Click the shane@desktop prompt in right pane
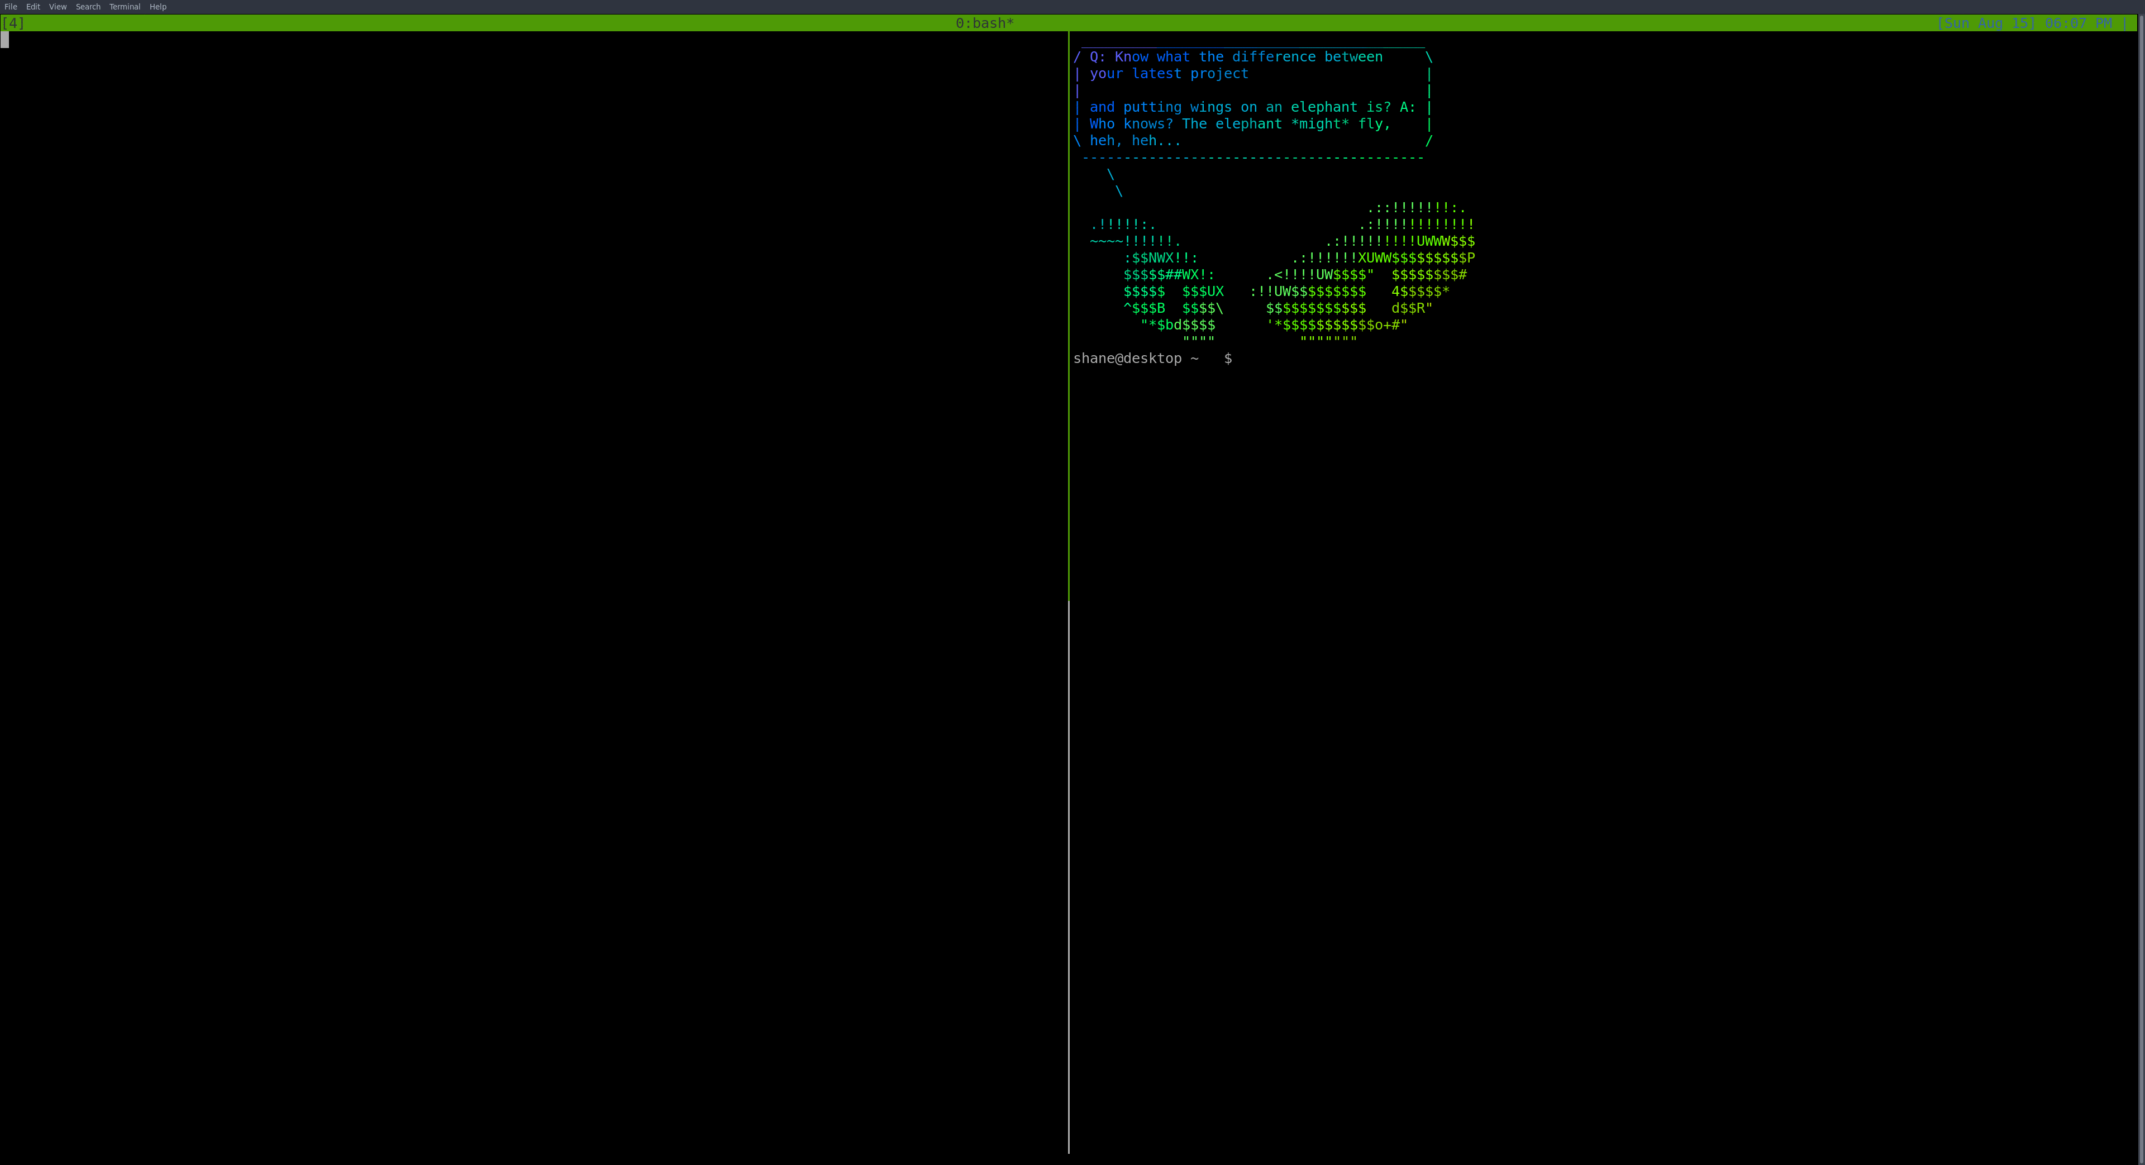Image resolution: width=2145 pixels, height=1165 pixels. point(1127,358)
